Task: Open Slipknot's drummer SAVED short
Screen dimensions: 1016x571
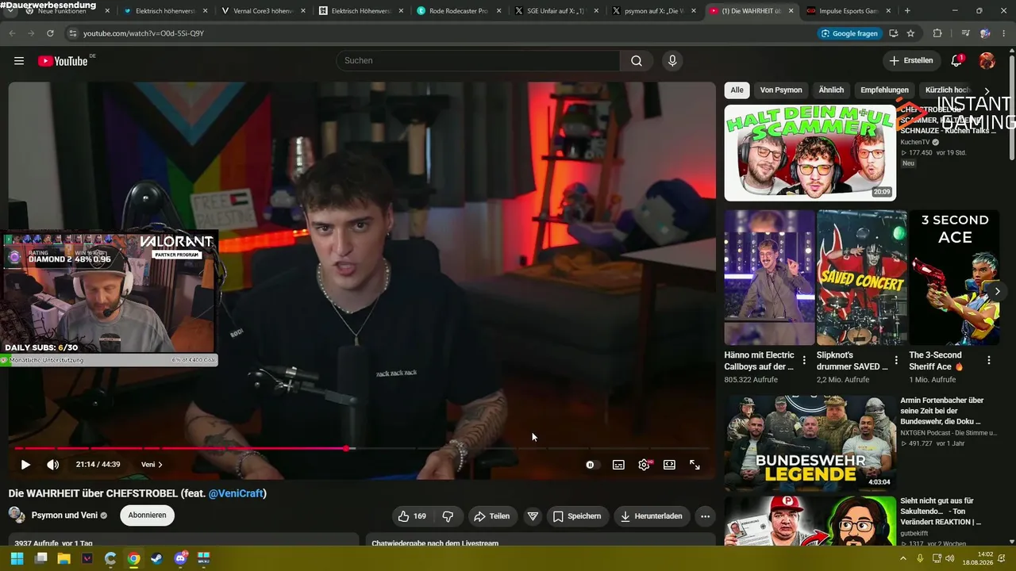Action: click(x=862, y=278)
